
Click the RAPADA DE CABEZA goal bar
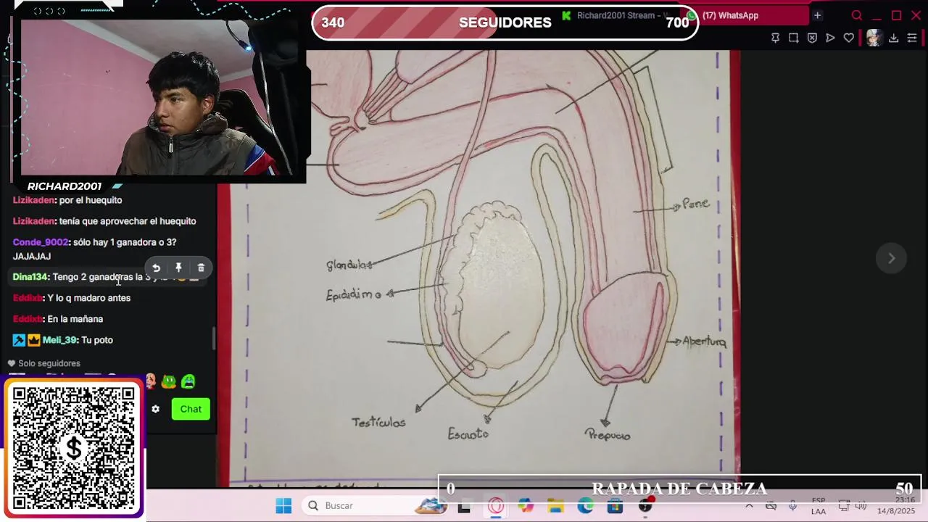coord(679,489)
